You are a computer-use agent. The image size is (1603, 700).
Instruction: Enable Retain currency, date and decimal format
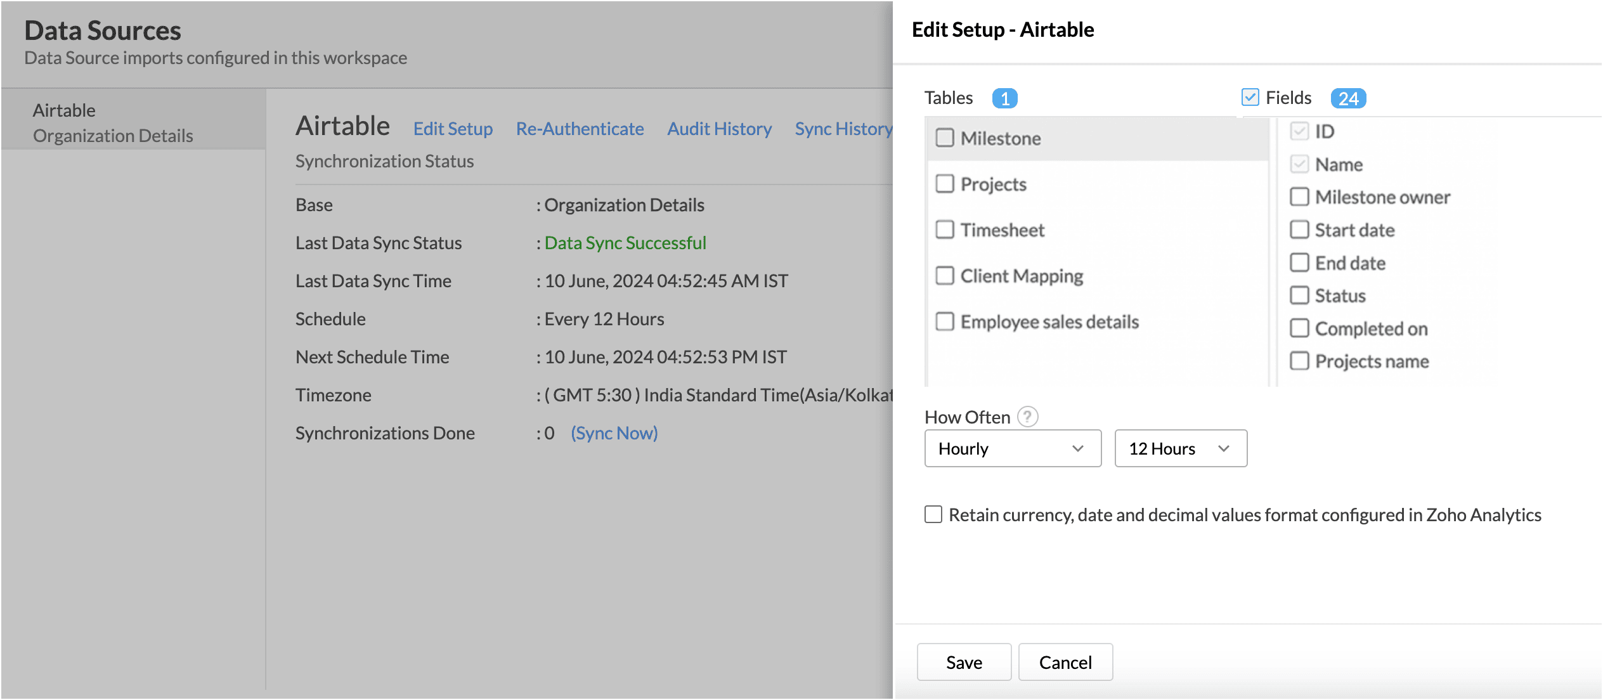click(933, 514)
